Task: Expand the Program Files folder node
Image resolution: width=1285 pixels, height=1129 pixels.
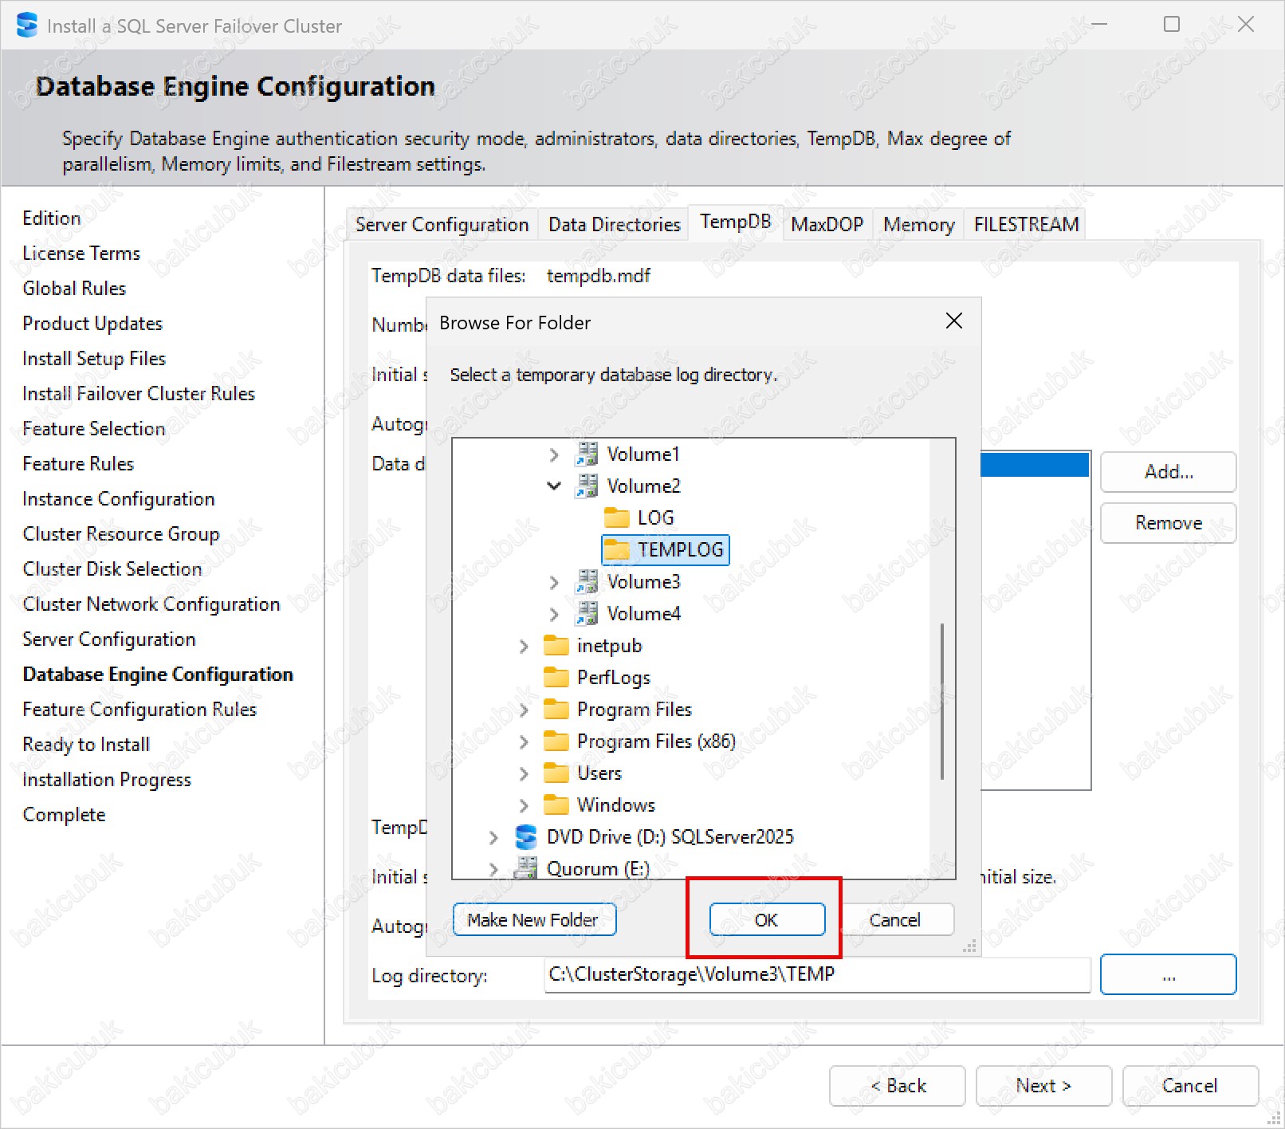Action: point(524,710)
